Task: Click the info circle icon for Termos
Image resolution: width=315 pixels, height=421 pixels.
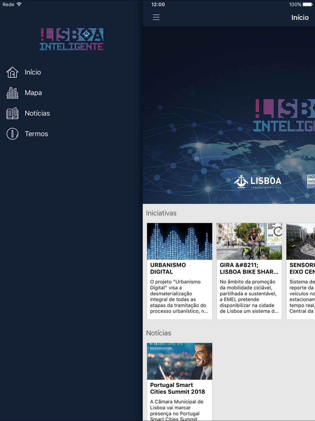Action: pyautogui.click(x=12, y=134)
